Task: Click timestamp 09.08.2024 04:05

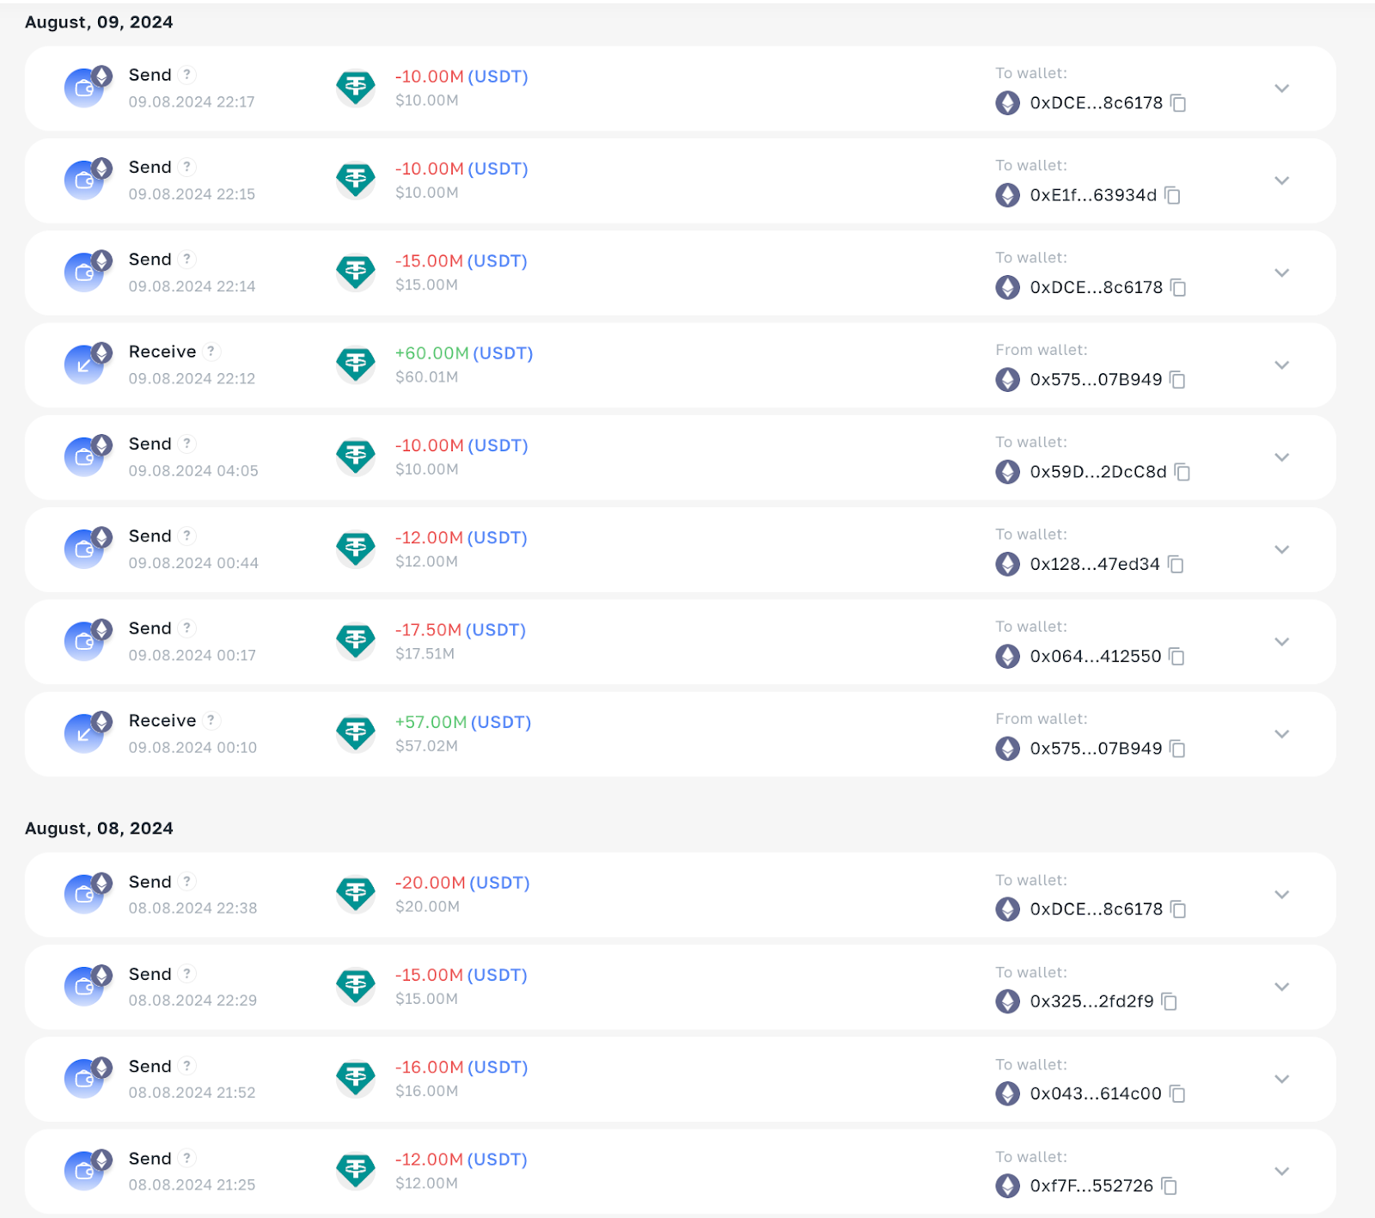Action: [193, 471]
